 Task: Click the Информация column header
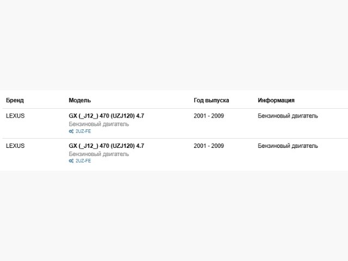tap(276, 101)
